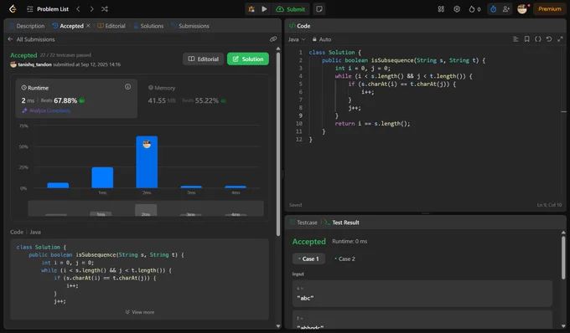Click Analyze Complexity
This screenshot has height=333, width=570.
tap(47, 110)
